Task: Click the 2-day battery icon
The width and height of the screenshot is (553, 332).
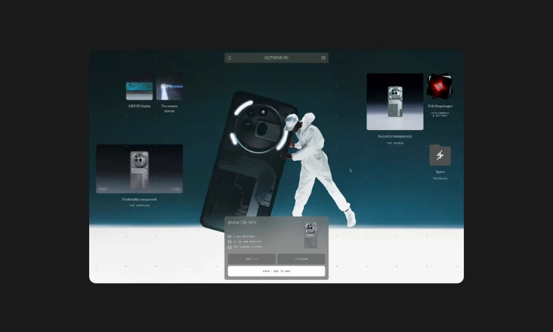Action: pyautogui.click(x=230, y=237)
